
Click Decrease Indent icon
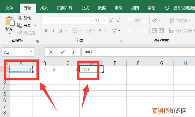coord(155,31)
